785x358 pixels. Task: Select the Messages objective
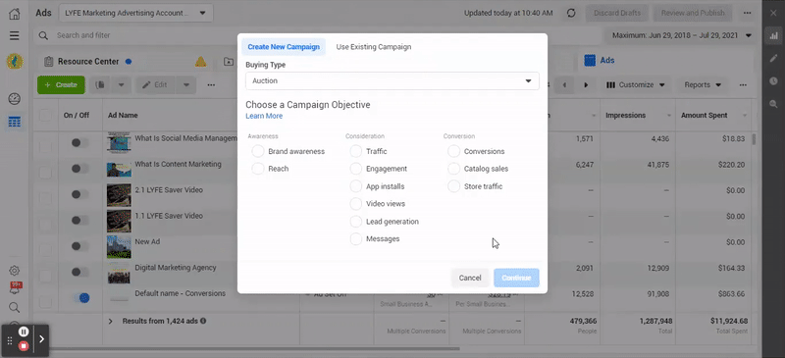coord(356,239)
